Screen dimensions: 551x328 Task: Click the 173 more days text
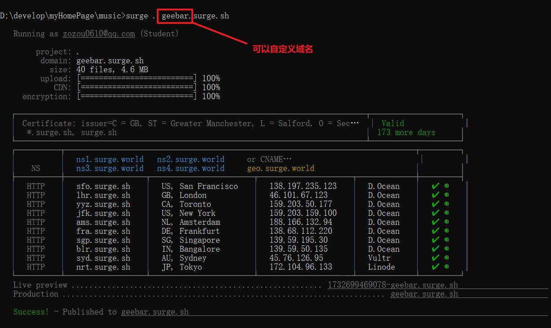[406, 132]
